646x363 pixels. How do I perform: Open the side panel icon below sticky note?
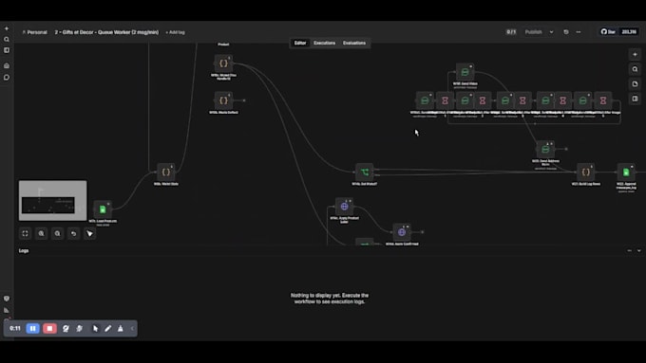pos(635,99)
